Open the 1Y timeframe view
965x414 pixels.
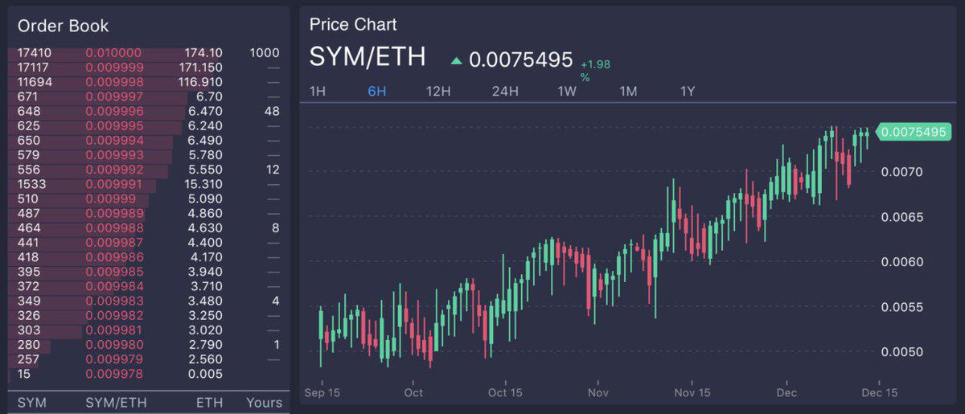pos(688,91)
